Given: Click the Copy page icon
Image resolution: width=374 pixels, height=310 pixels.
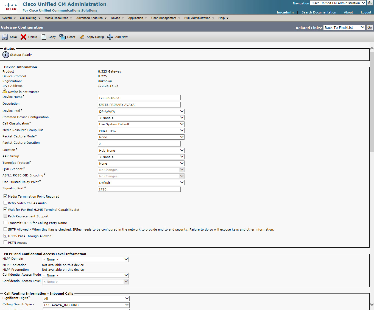Looking at the screenshot, I should point(43,37).
